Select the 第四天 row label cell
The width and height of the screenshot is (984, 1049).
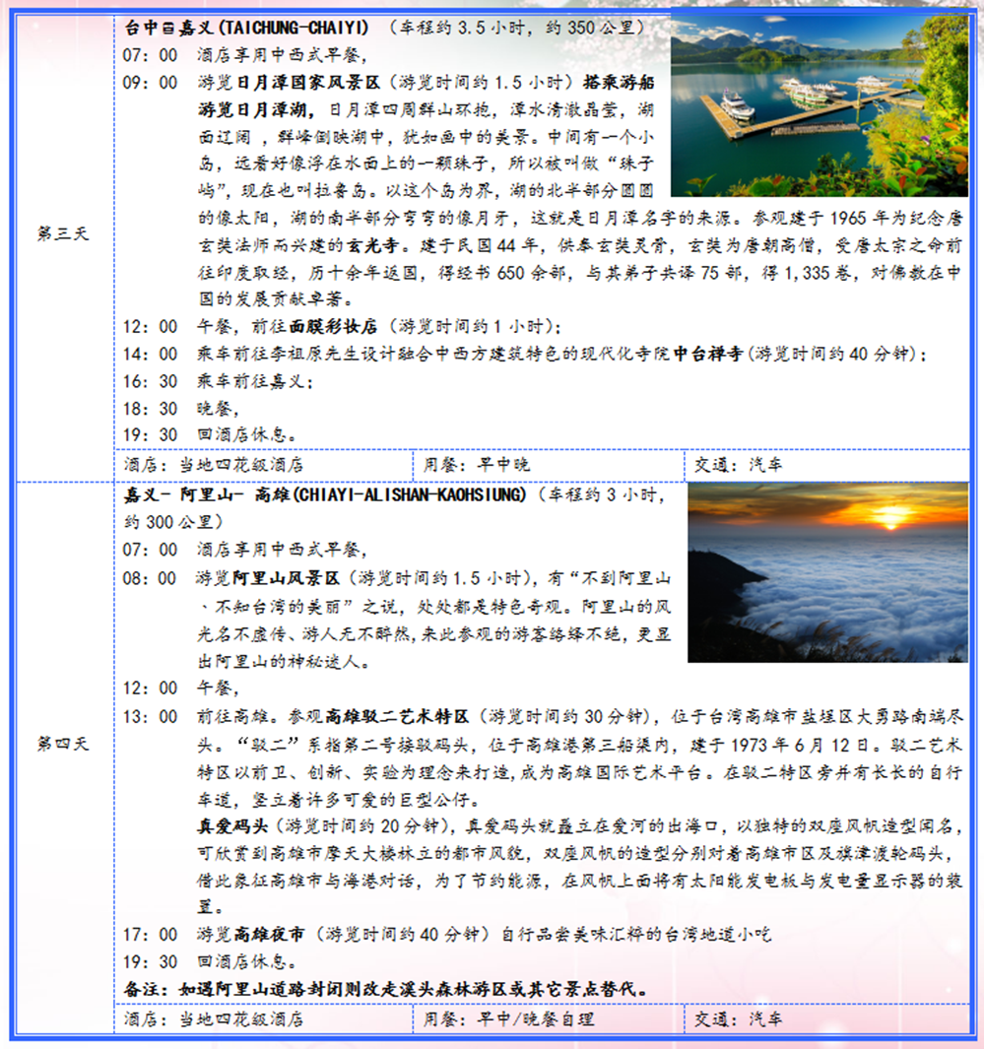[x=63, y=743]
